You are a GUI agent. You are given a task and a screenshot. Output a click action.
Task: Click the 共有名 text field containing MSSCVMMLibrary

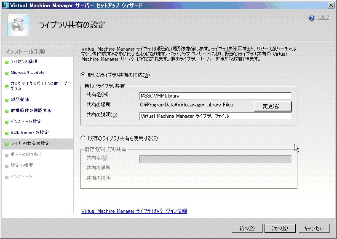click(x=215, y=96)
